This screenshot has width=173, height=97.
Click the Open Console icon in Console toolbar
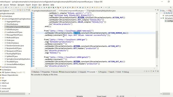(151, 71)
